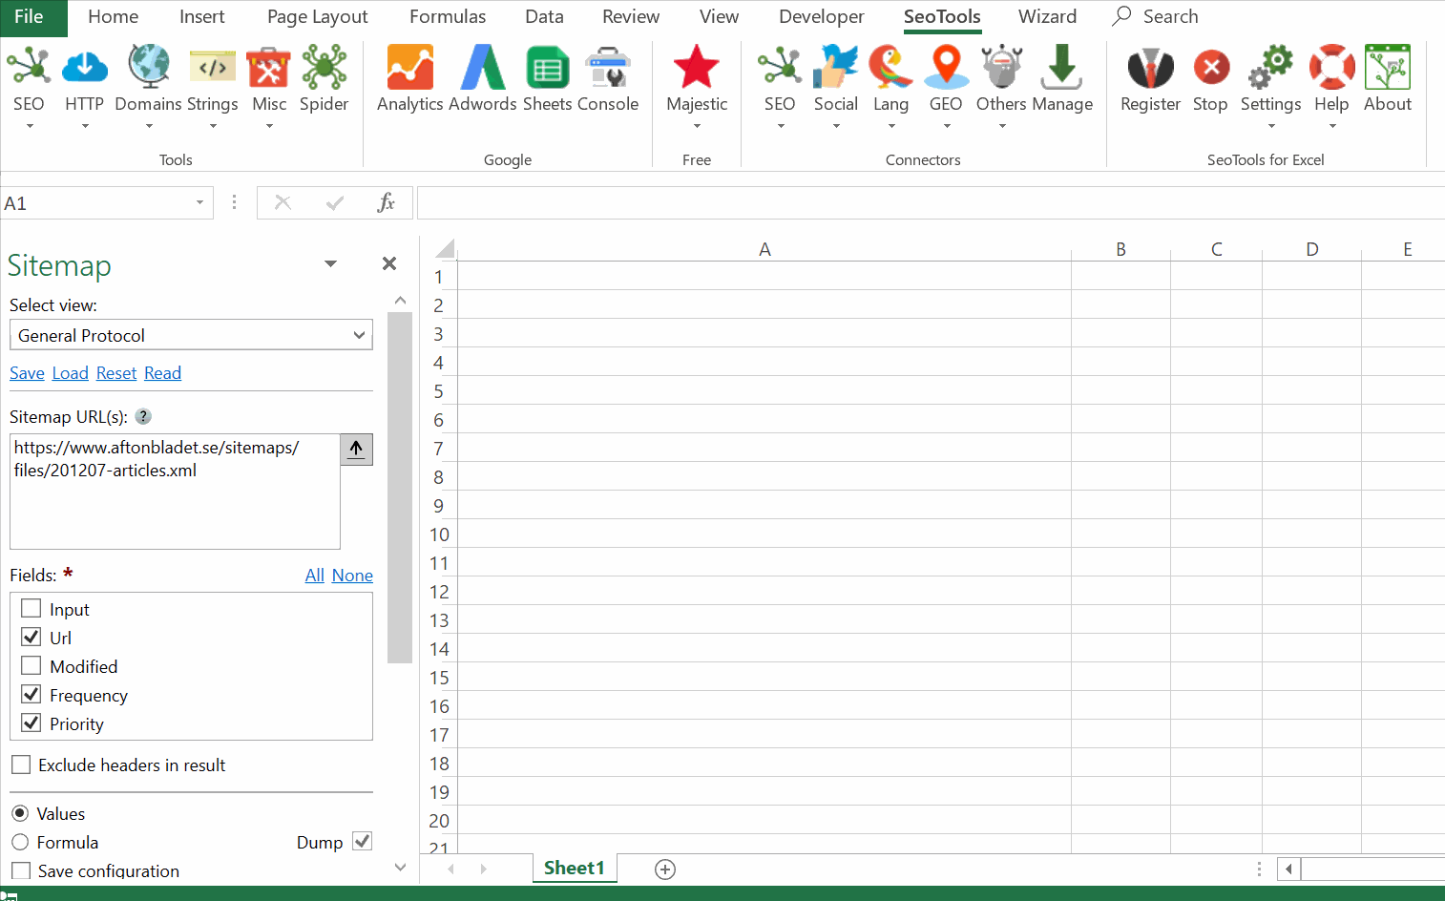The height and width of the screenshot is (901, 1445).
Task: Open Google Sheets connector
Action: pyautogui.click(x=548, y=68)
